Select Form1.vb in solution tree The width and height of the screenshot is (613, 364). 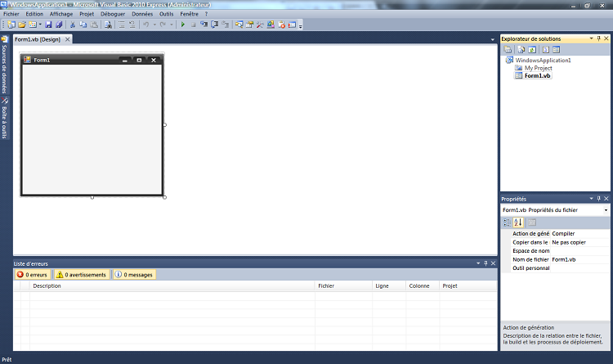537,76
